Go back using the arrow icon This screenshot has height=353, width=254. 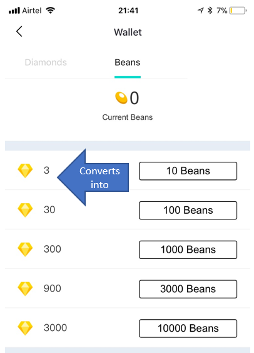(x=19, y=31)
